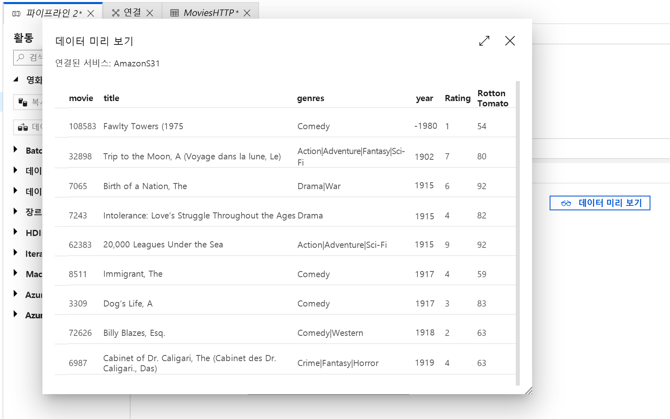This screenshot has height=419, width=670.
Task: Click the Crime|Fantasy|Horror genres cell
Action: pos(338,363)
